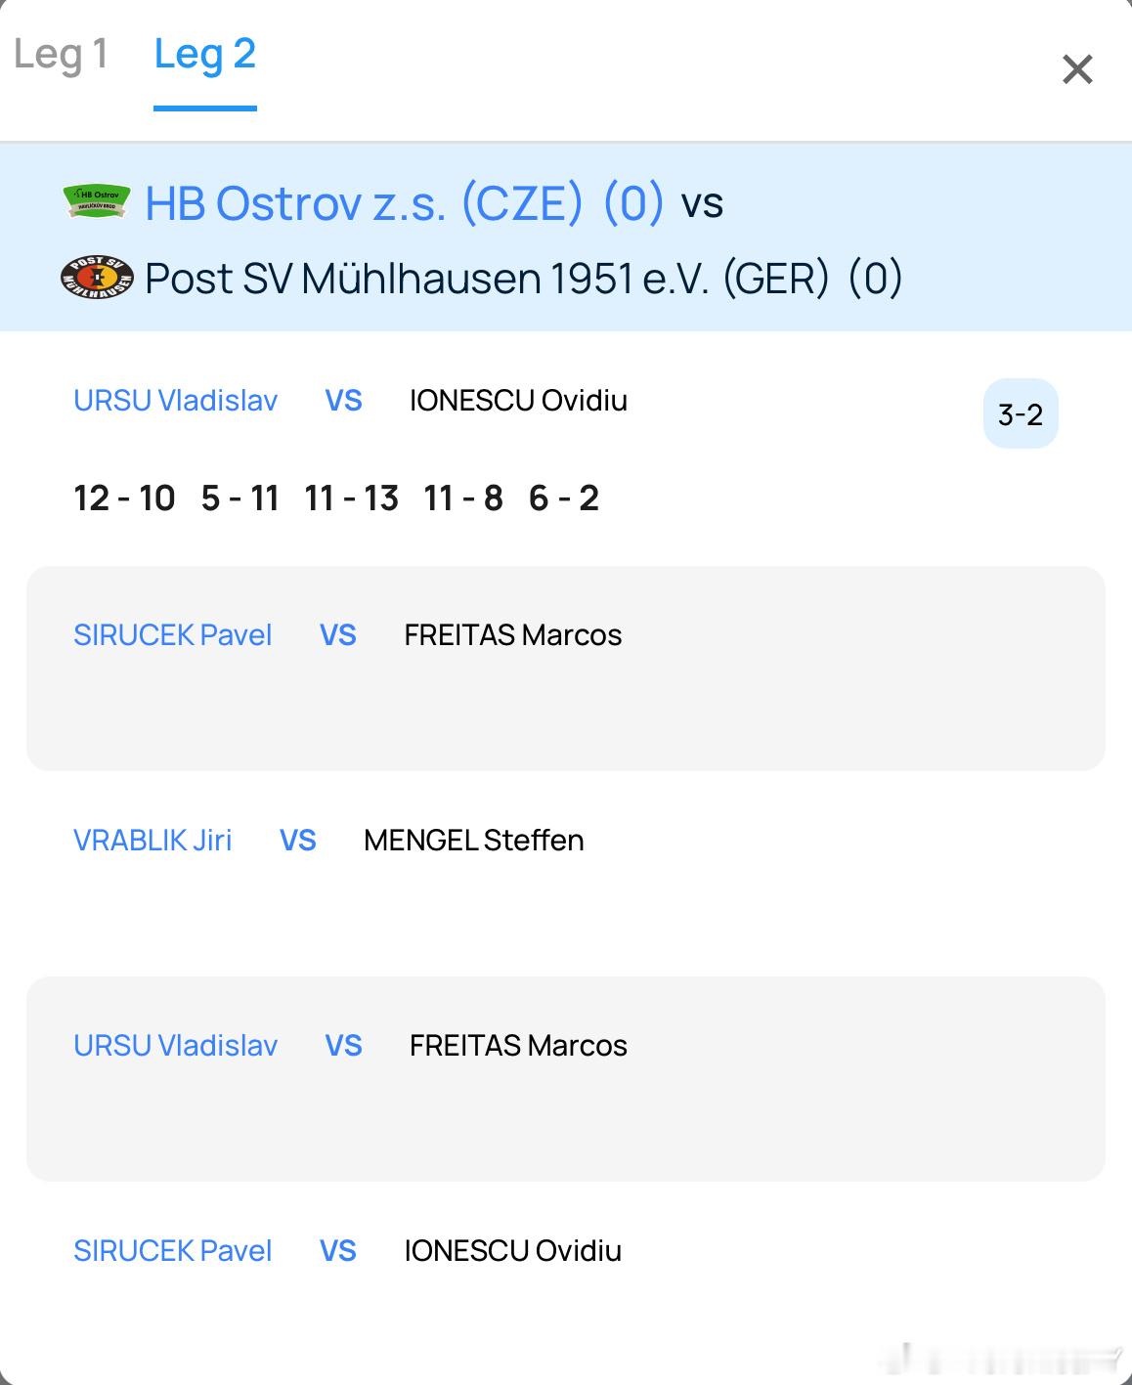Click Post SV Mühlhausen 1951 e.V. team name
The width and height of the screenshot is (1132, 1385).
click(486, 279)
